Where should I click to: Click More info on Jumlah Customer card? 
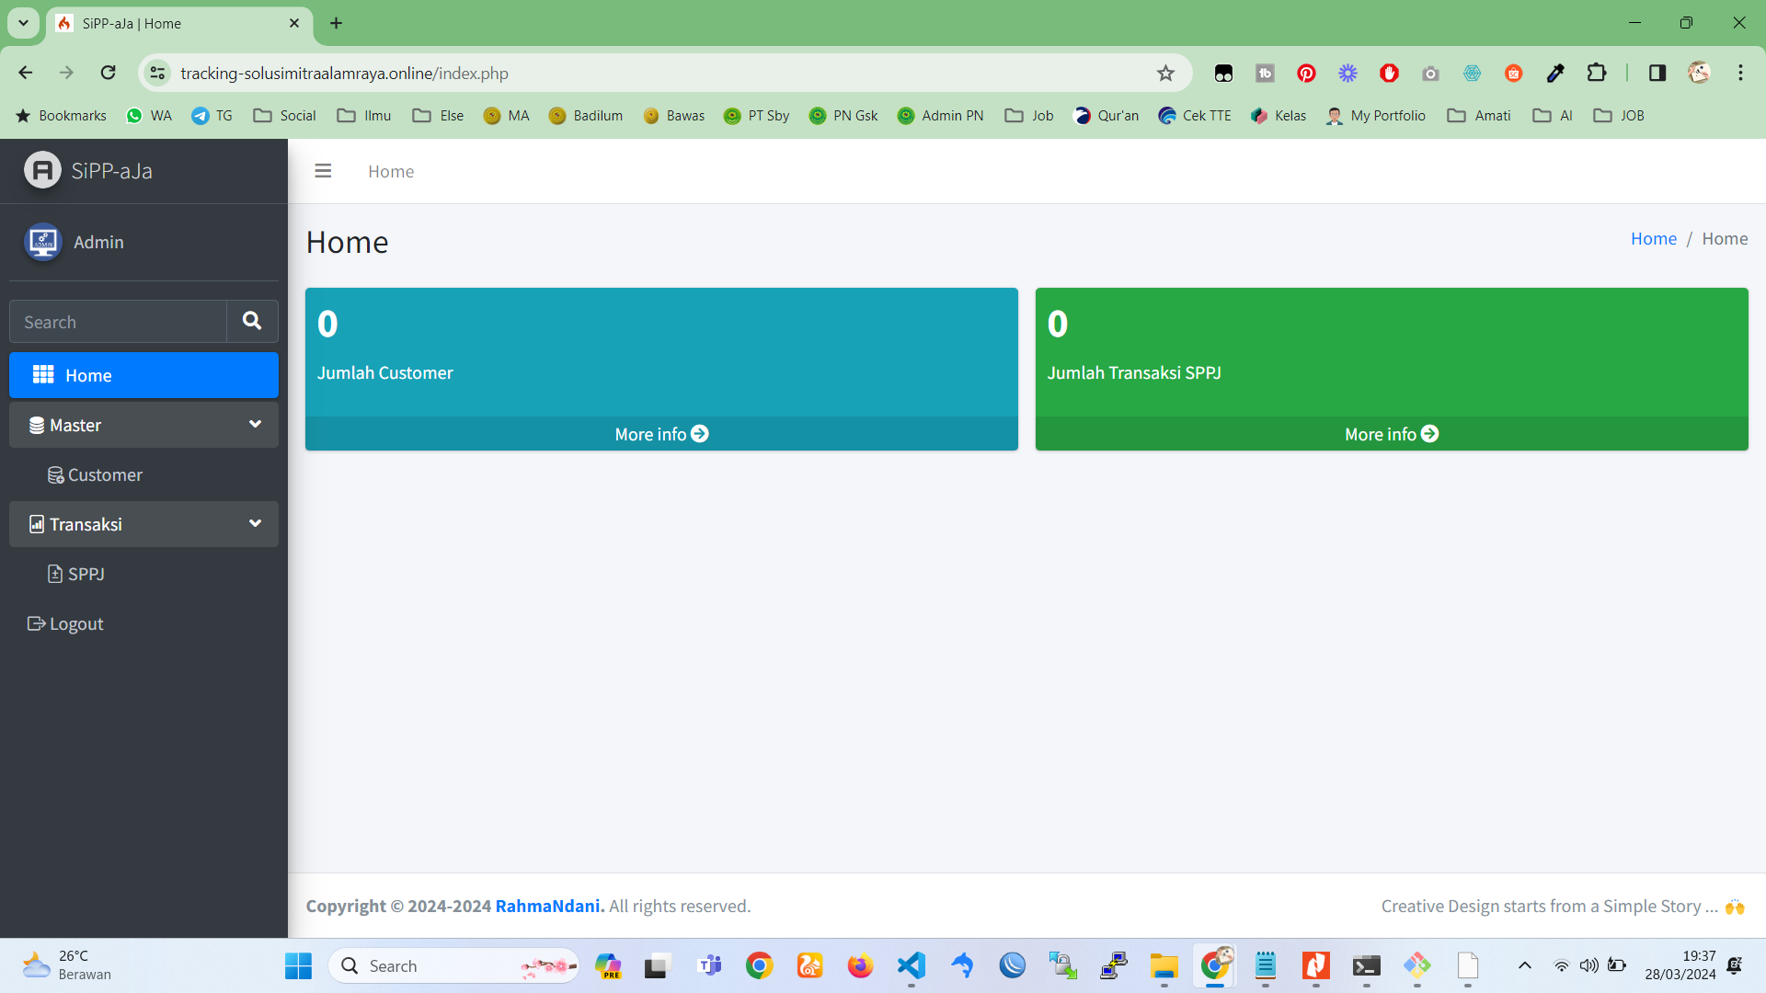[x=661, y=434]
